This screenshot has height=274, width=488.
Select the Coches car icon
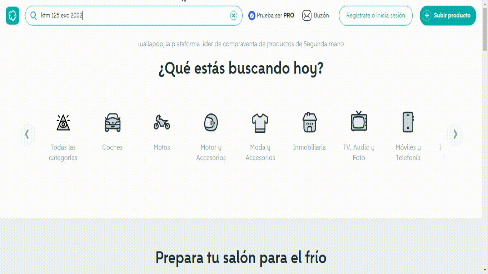click(x=113, y=122)
